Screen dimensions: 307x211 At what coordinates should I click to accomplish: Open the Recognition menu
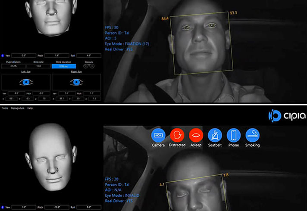point(18,108)
